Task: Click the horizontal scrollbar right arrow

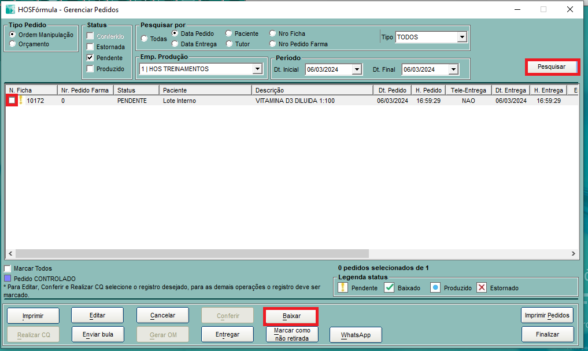Action: coord(573,254)
